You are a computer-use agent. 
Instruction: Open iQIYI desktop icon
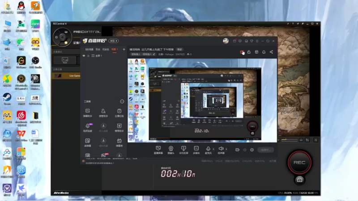coord(35,26)
